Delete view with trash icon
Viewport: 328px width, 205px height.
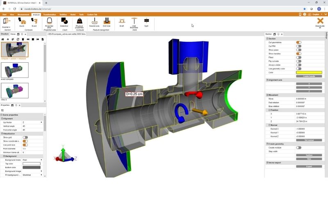pyautogui.click(x=23, y=39)
